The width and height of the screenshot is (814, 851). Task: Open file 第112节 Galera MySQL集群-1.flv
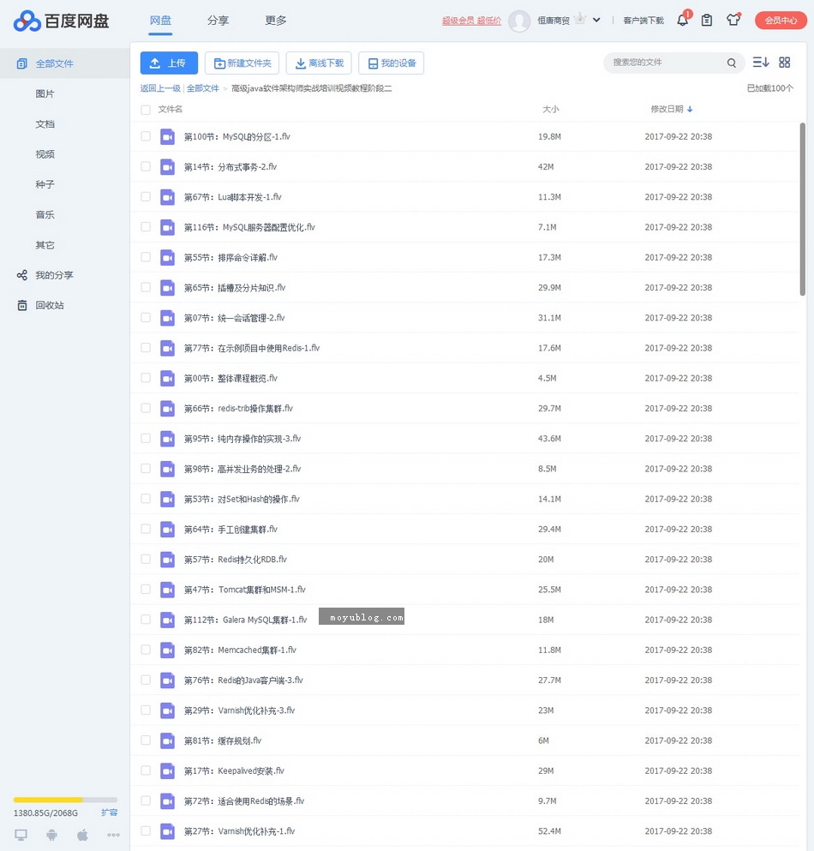[x=245, y=620]
